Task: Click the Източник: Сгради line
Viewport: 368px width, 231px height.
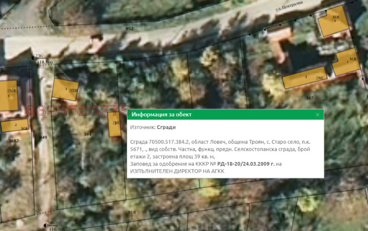Action: (x=153, y=127)
